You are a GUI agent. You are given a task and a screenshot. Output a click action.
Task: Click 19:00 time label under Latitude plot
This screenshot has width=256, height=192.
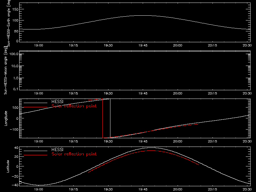tap(39, 189)
